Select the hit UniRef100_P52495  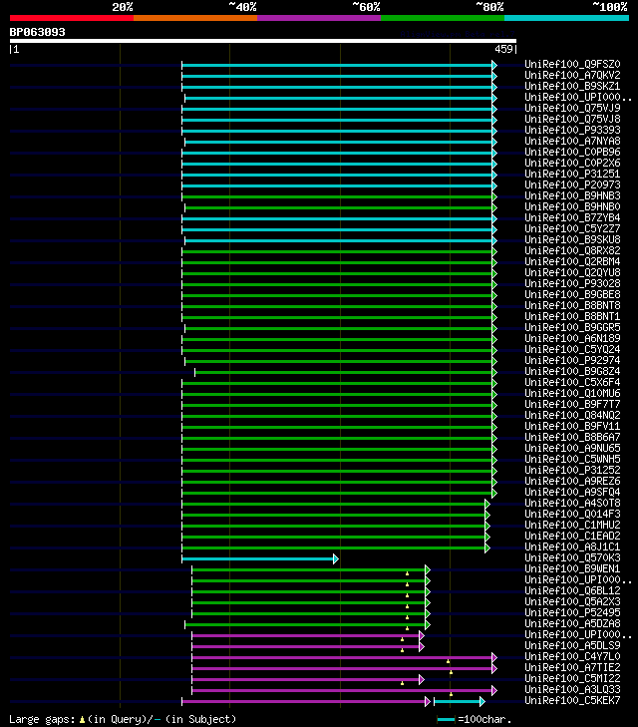coord(572,613)
